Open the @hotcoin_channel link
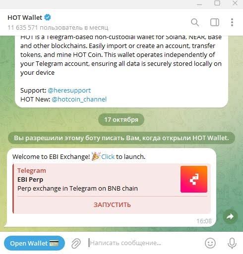 click(79, 100)
